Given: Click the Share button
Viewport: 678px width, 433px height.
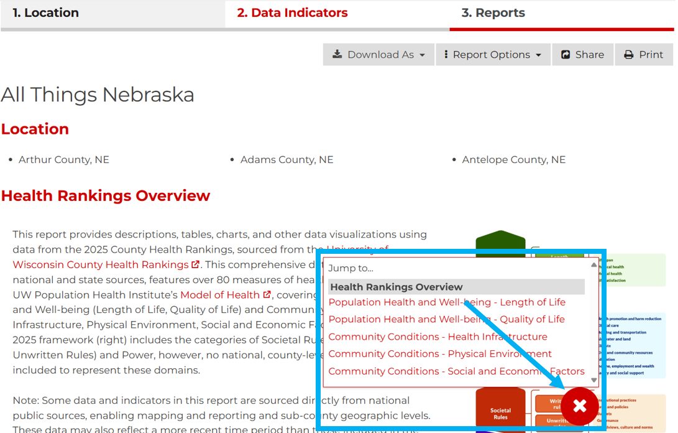Looking at the screenshot, I should coord(582,55).
